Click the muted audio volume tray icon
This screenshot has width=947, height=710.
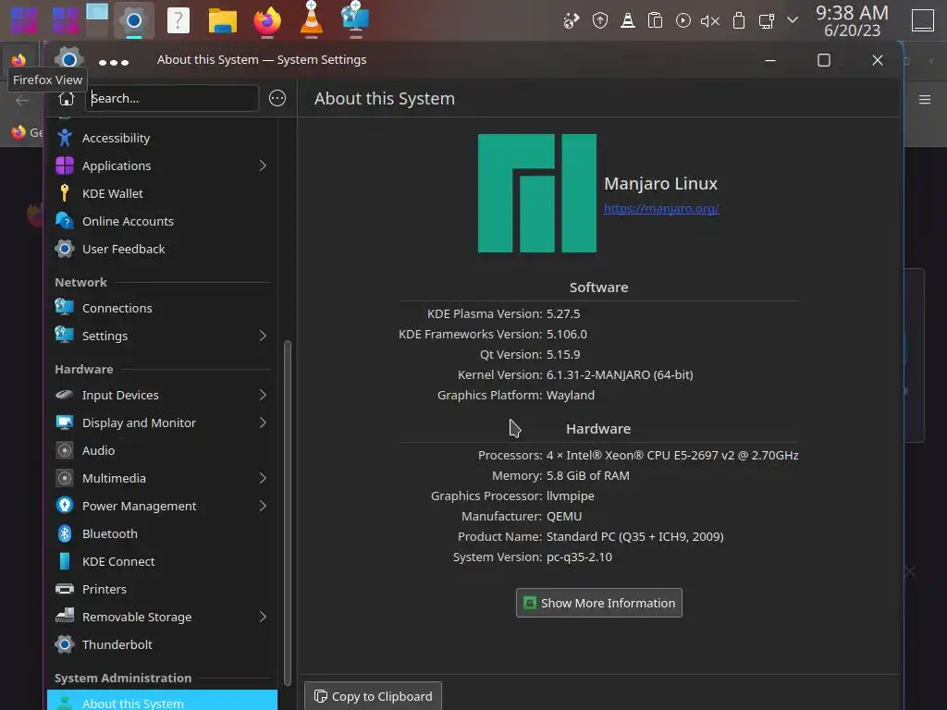point(710,21)
